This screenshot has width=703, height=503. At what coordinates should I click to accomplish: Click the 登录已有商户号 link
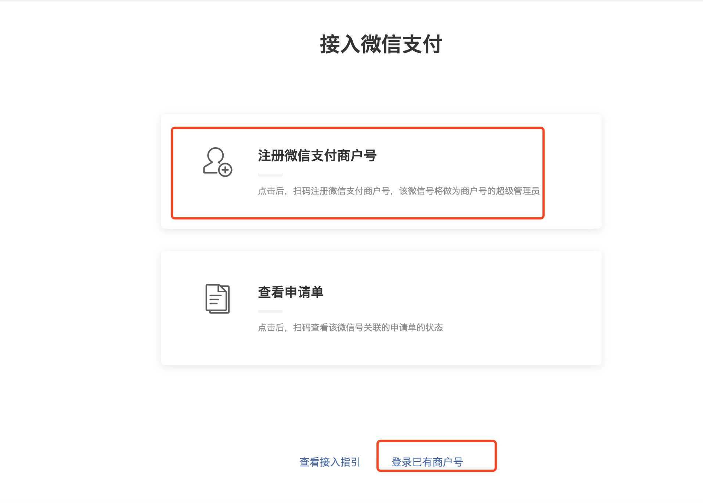tap(427, 462)
